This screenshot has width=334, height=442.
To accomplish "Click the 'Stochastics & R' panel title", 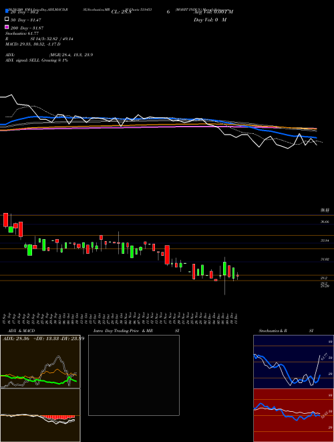I will point(273,331).
